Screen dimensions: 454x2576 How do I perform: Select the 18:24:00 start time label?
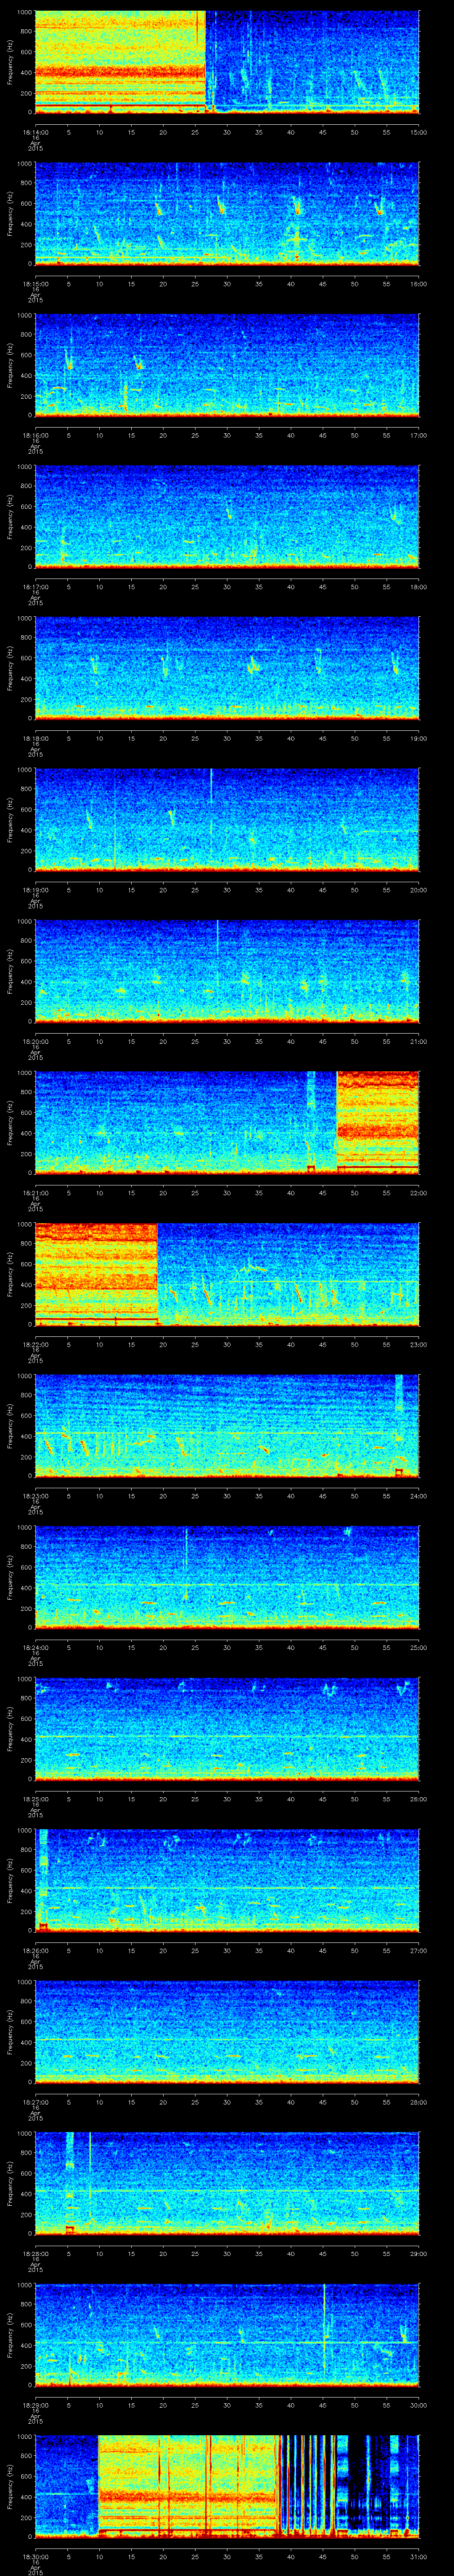[35, 1647]
